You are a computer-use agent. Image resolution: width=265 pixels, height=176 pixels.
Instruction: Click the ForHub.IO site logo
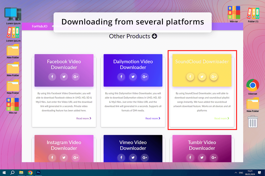tap(39, 26)
